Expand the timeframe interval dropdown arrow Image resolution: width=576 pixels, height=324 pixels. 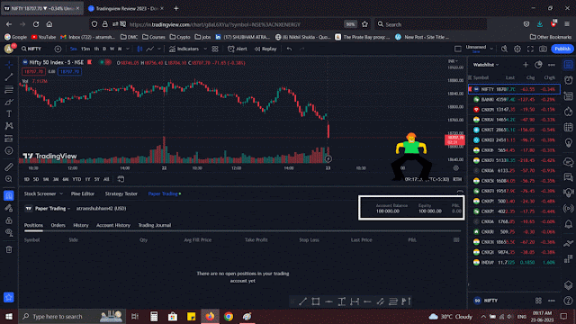click(x=128, y=49)
